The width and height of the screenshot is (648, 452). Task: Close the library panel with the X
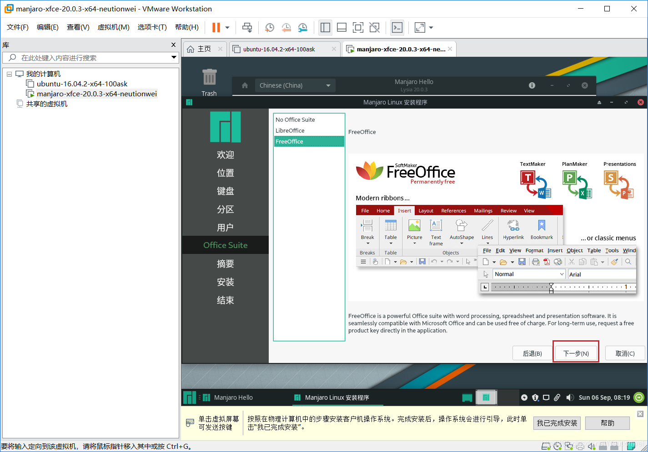(x=173, y=45)
